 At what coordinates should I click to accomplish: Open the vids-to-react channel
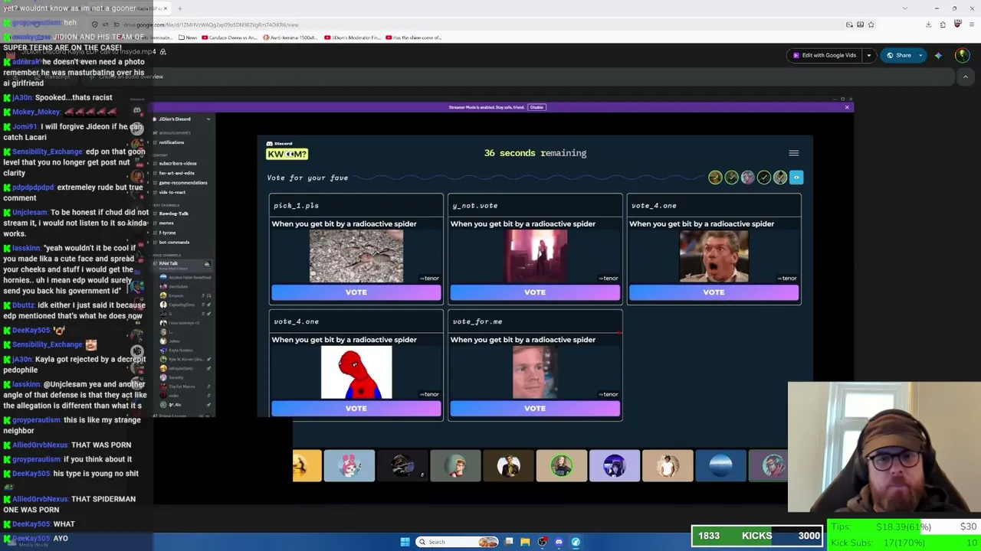171,192
